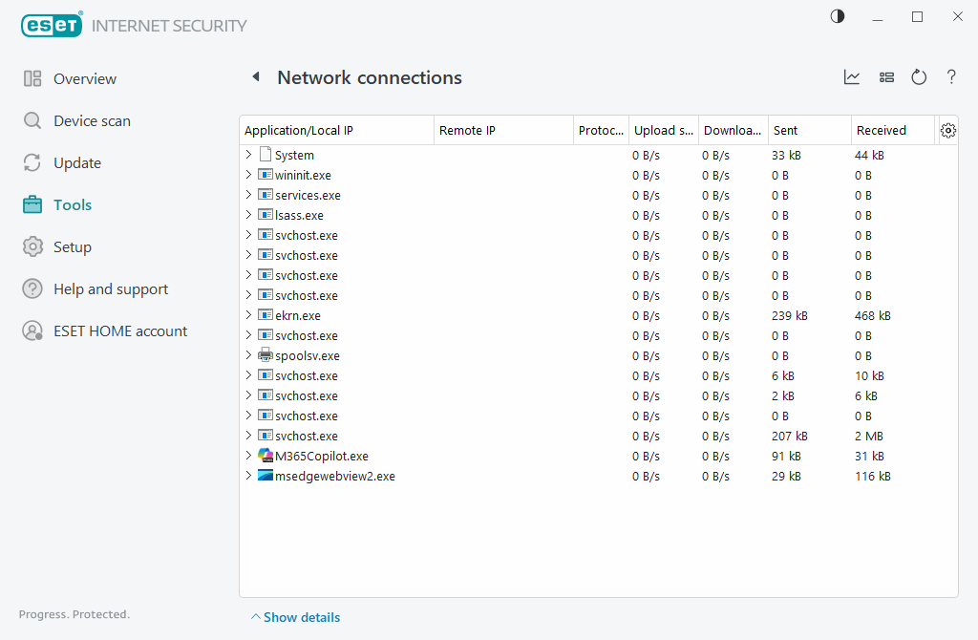The height and width of the screenshot is (640, 978).
Task: Sort by Protocol column header
Action: point(602,130)
